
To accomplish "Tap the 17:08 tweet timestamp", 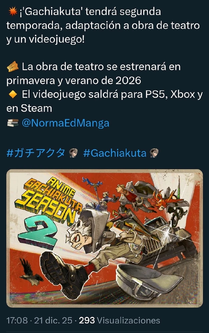I will pos(17,320).
